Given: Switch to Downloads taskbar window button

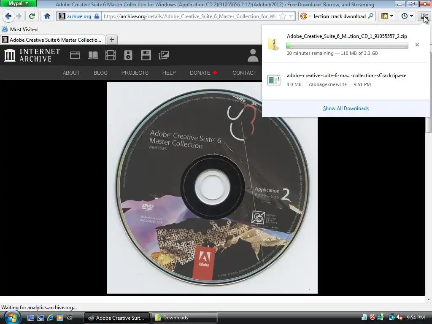Looking at the screenshot, I should point(184,318).
